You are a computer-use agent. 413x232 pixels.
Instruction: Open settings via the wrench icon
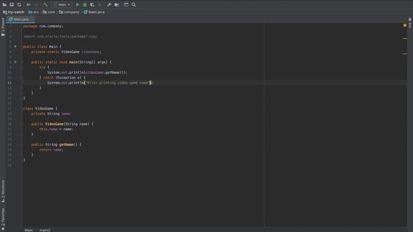click(x=109, y=5)
